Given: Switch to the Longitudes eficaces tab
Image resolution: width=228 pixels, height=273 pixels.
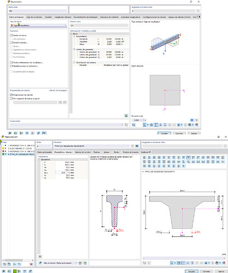Looking at the screenshot, I should tap(63, 17).
